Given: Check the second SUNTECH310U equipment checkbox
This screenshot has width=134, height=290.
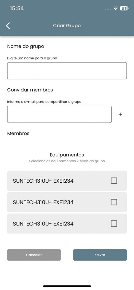Looking at the screenshot, I should click(114, 202).
